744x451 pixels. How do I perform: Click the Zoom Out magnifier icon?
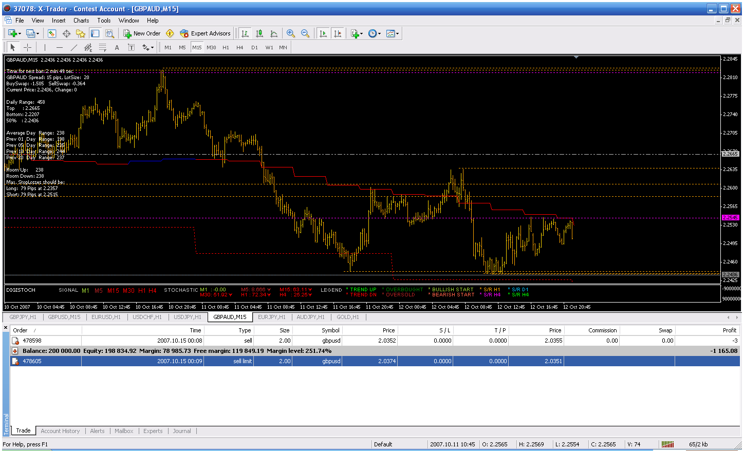[x=305, y=33]
